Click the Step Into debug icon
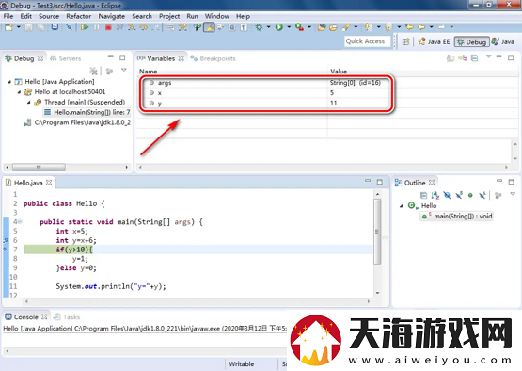This screenshot has height=371, width=522. click(132, 27)
